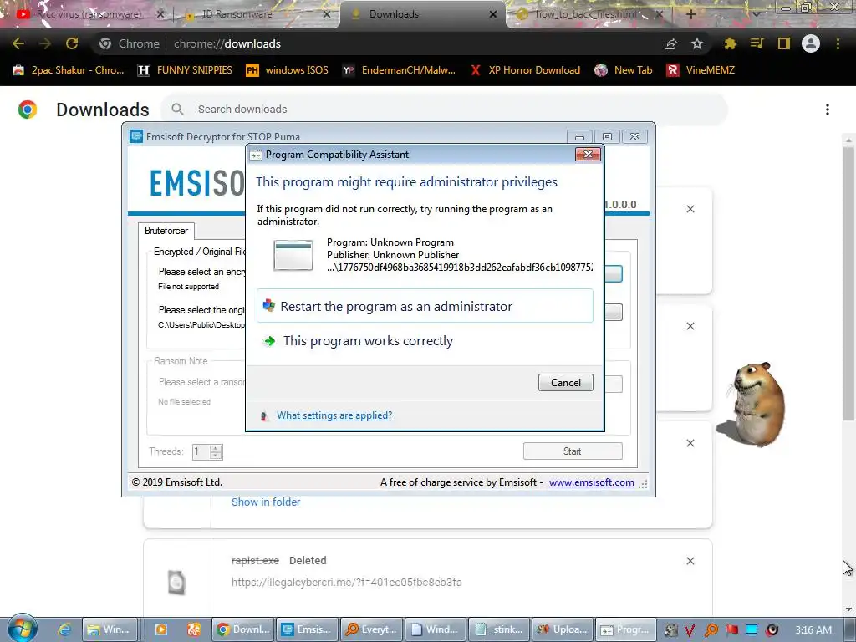Toggle Chrome side panel icon
The height and width of the screenshot is (642, 856).
(x=784, y=43)
